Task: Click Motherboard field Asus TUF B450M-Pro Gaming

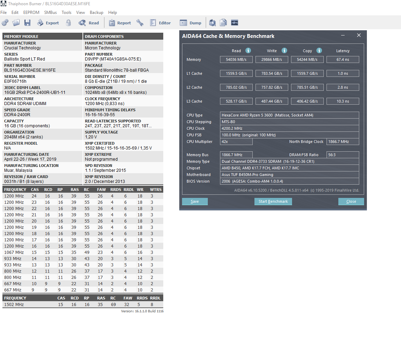Action: click(x=290, y=175)
